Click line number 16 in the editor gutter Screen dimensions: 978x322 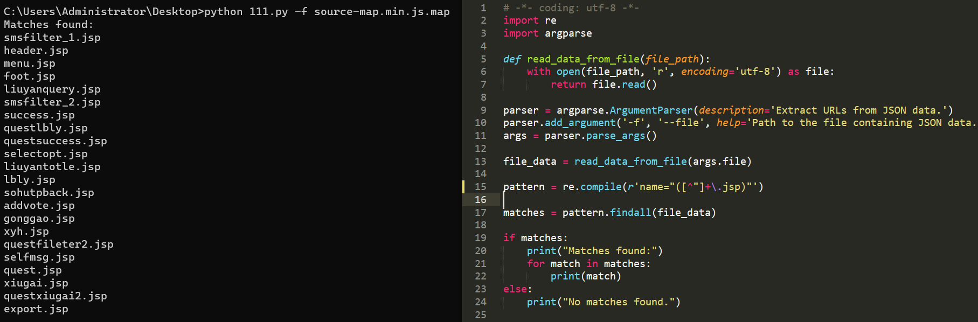click(480, 200)
